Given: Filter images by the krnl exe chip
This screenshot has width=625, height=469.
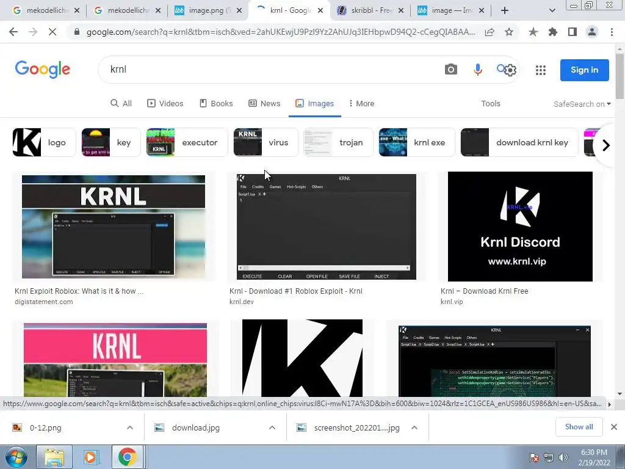Looking at the screenshot, I should 416,142.
